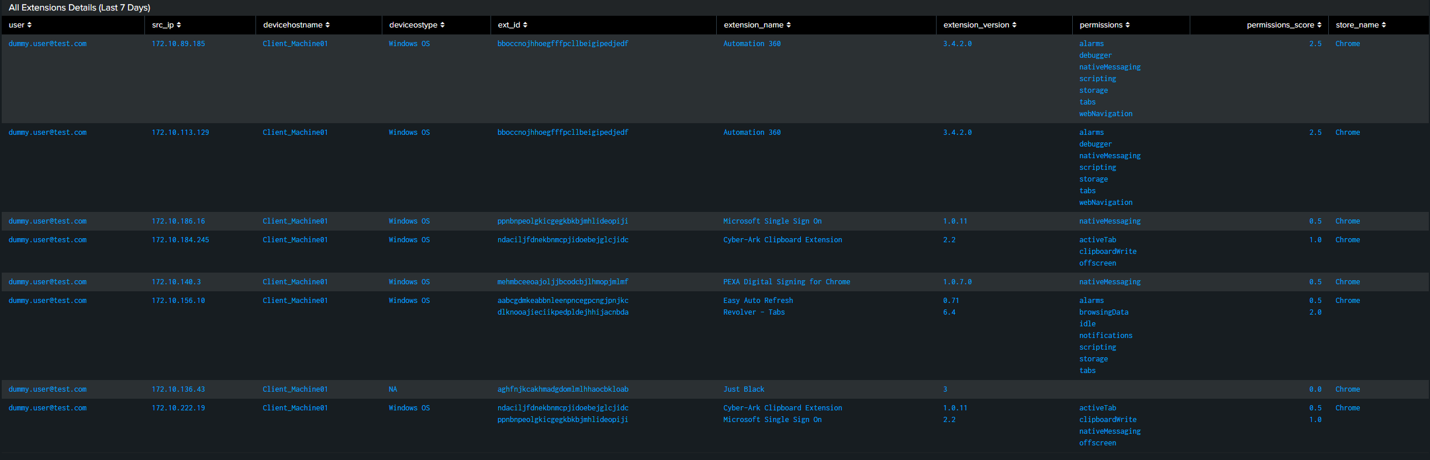
Task: Sort table by user column header
Action: [x=20, y=25]
